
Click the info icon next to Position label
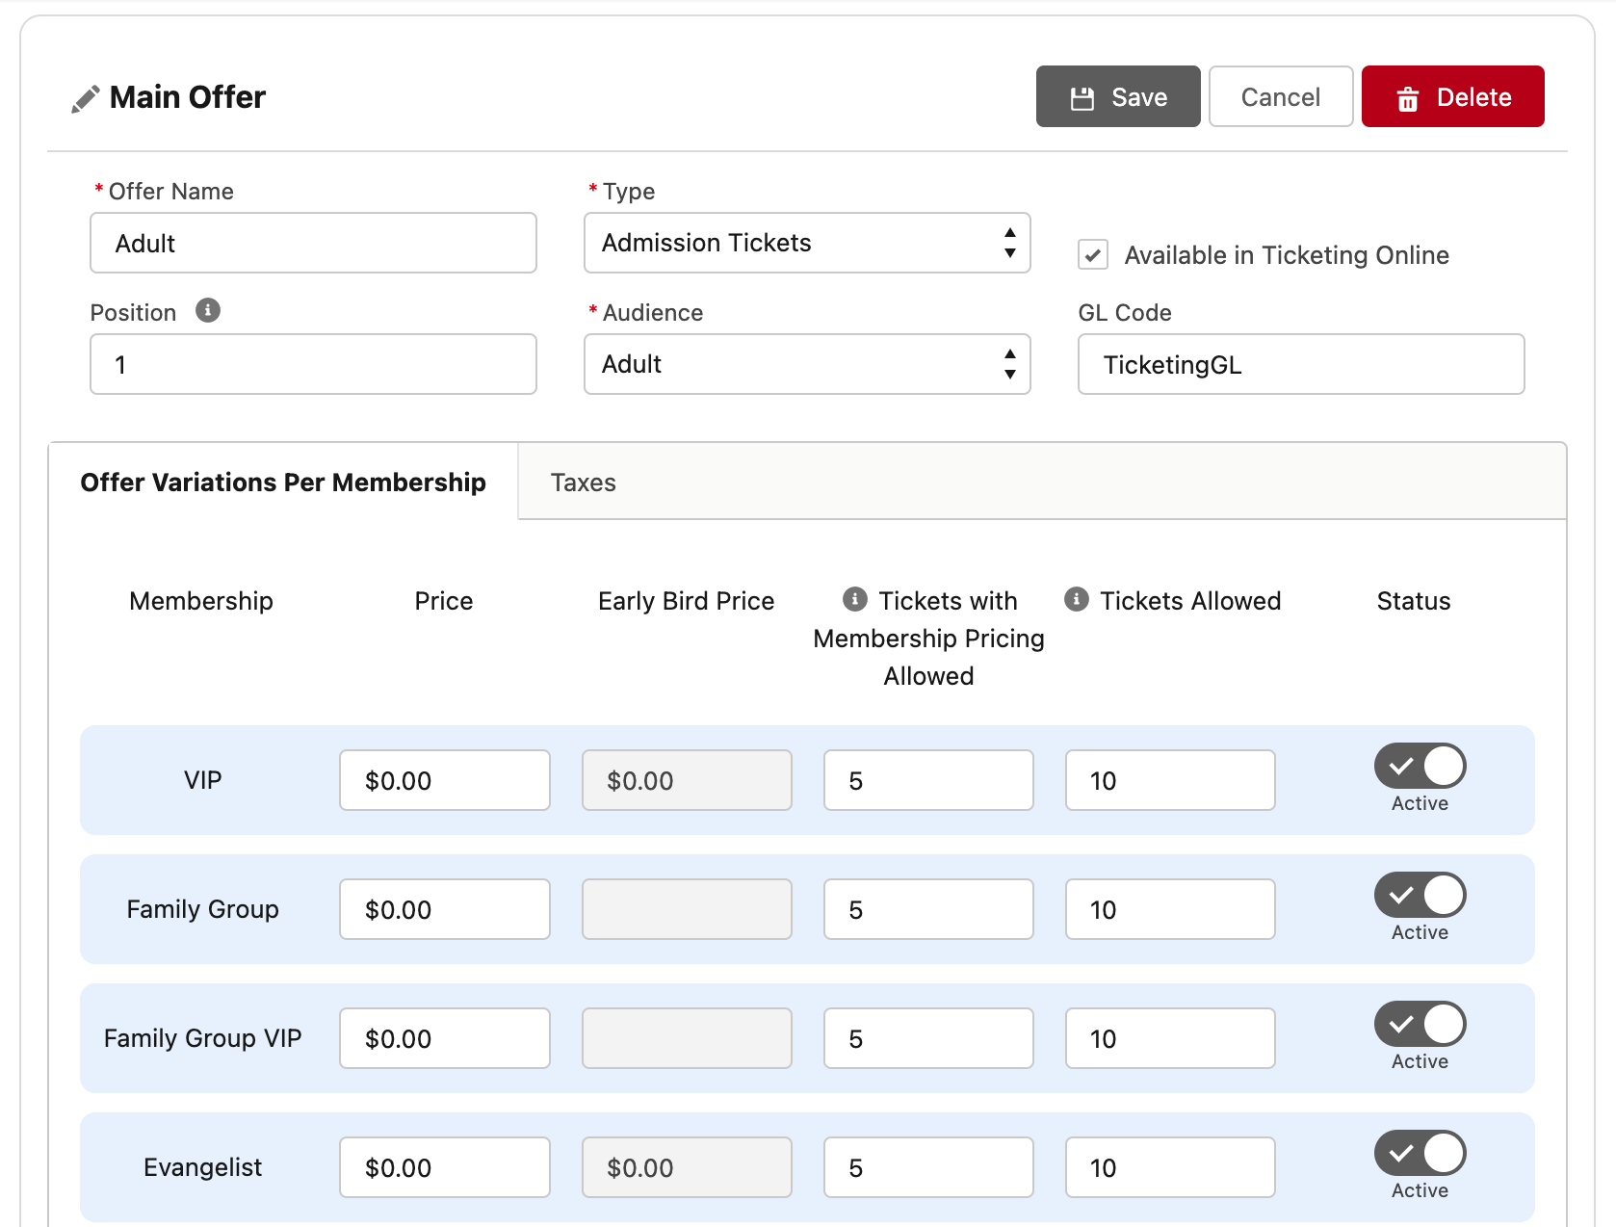[207, 310]
